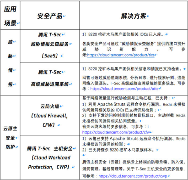Click the 'Protection, CWP)' text
This screenshot has width=188, height=180.
(49, 167)
